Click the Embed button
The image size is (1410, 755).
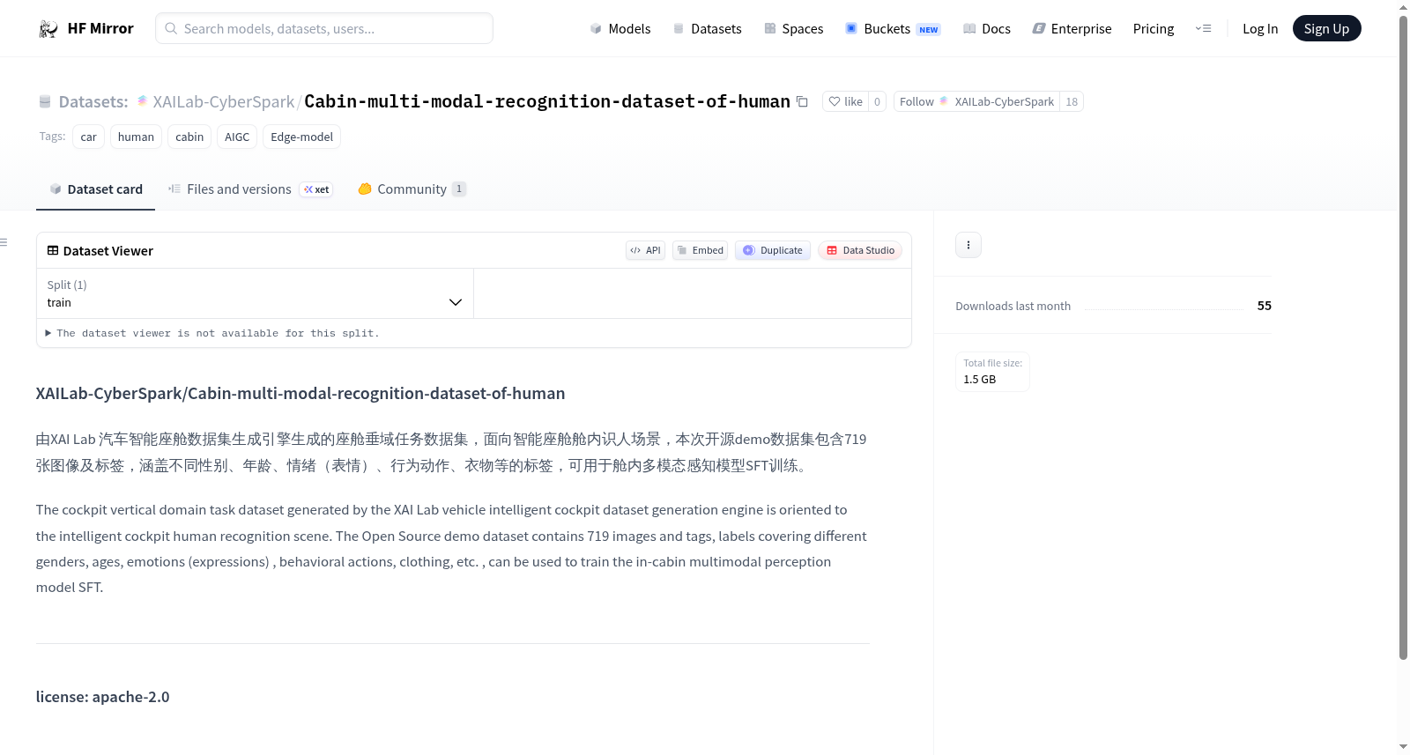[700, 250]
